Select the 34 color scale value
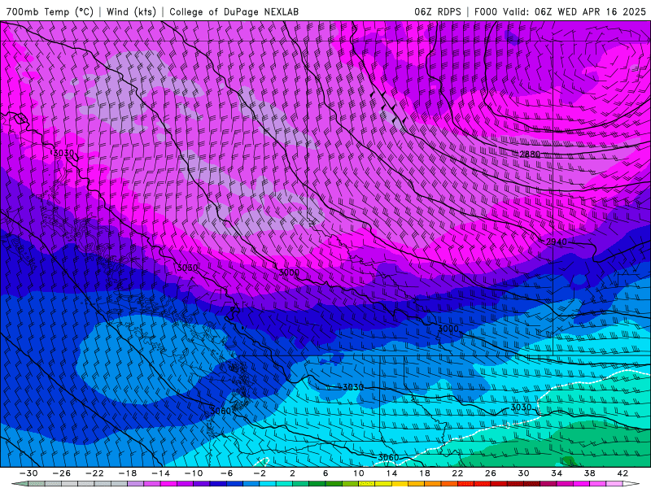651x488 pixels. [x=557, y=473]
